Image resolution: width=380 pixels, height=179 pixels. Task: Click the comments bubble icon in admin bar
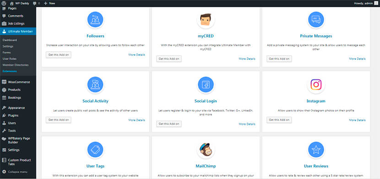pos(35,3)
